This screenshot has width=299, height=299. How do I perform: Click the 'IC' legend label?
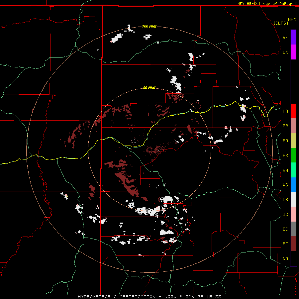coord(285,215)
